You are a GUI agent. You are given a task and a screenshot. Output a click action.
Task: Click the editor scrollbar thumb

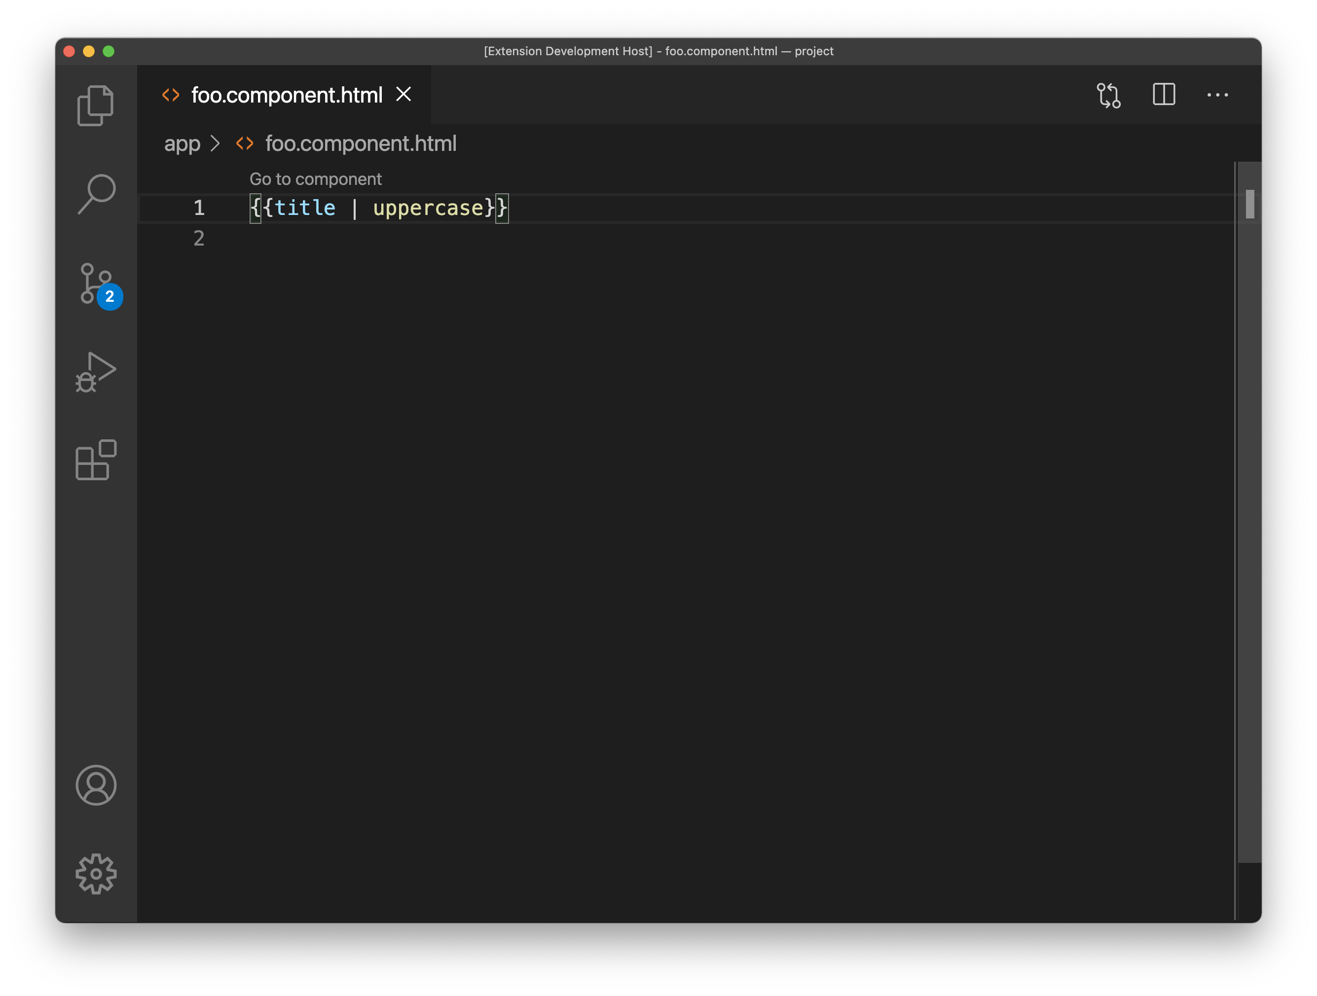[1248, 206]
